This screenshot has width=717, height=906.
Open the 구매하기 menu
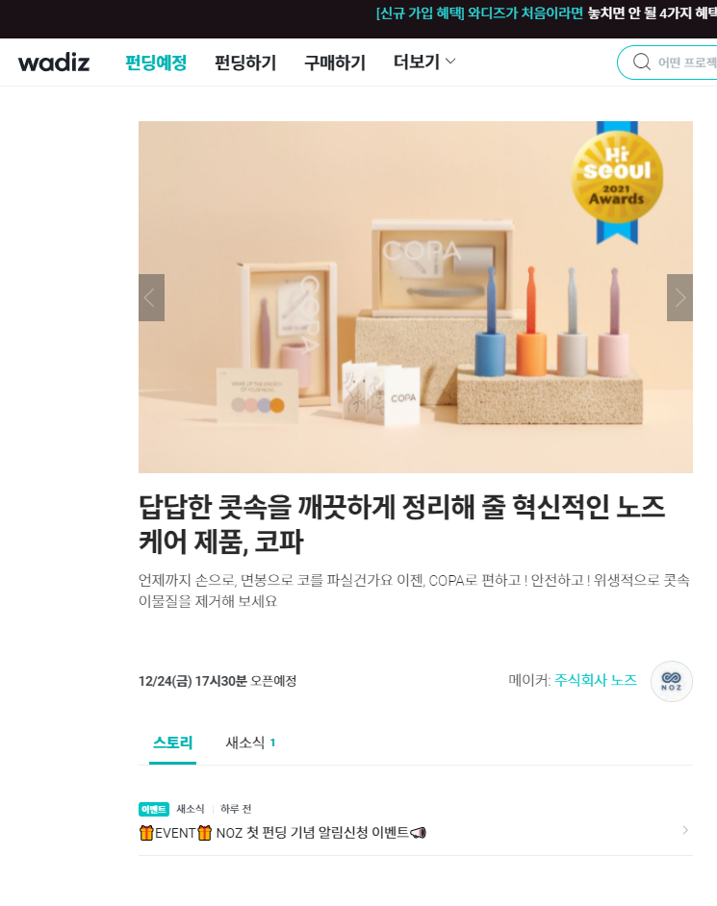pyautogui.click(x=335, y=63)
